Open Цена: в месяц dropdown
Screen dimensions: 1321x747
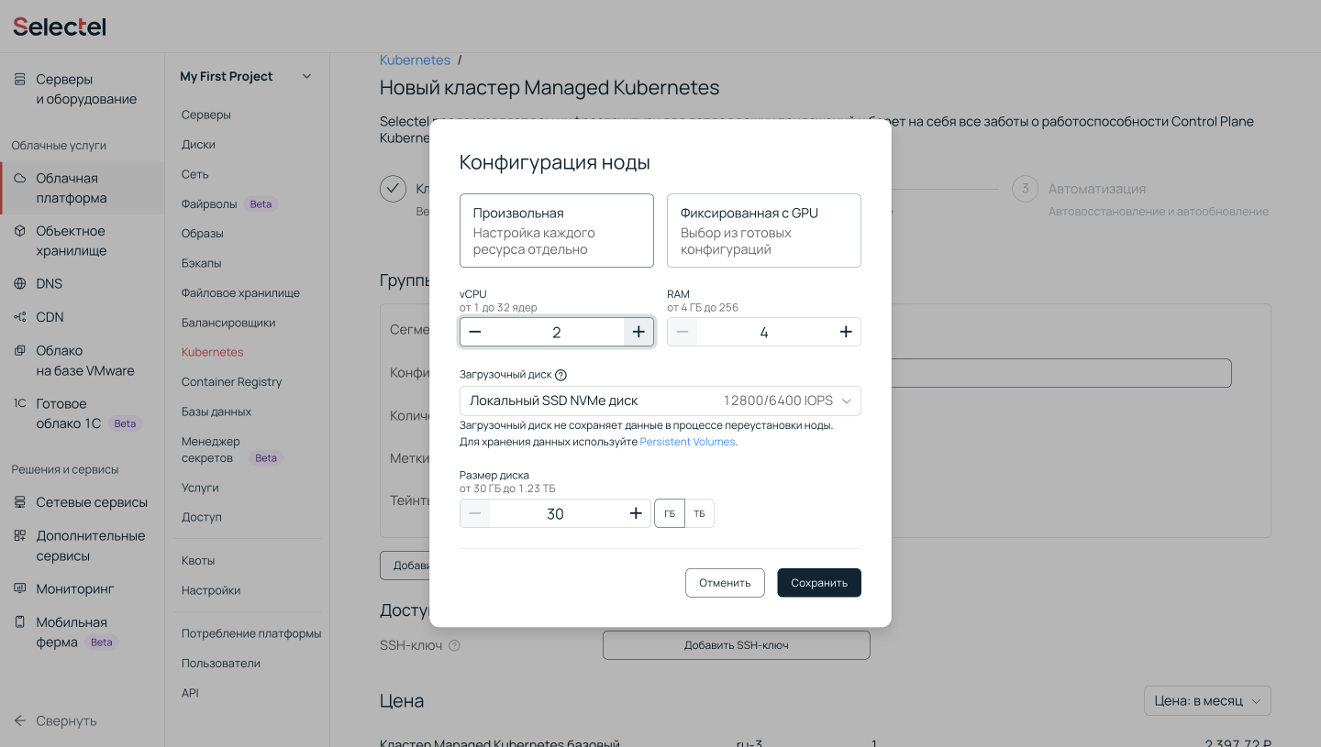1207,700
